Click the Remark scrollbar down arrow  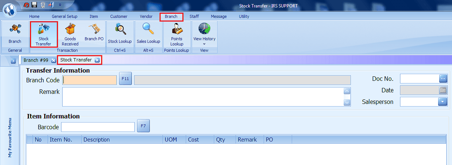(x=347, y=102)
